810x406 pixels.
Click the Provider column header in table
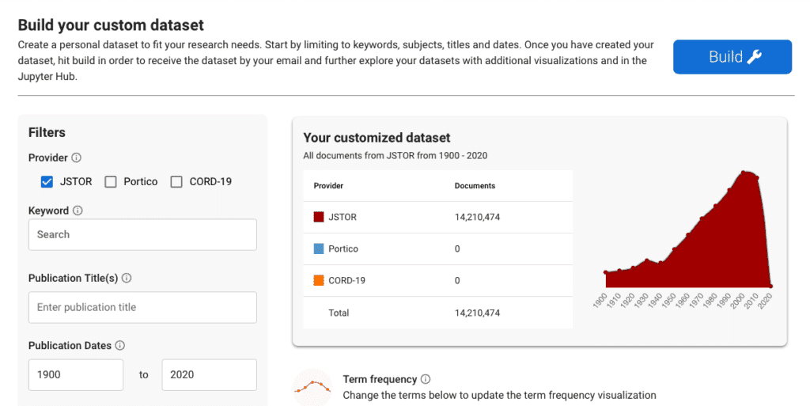coord(328,185)
